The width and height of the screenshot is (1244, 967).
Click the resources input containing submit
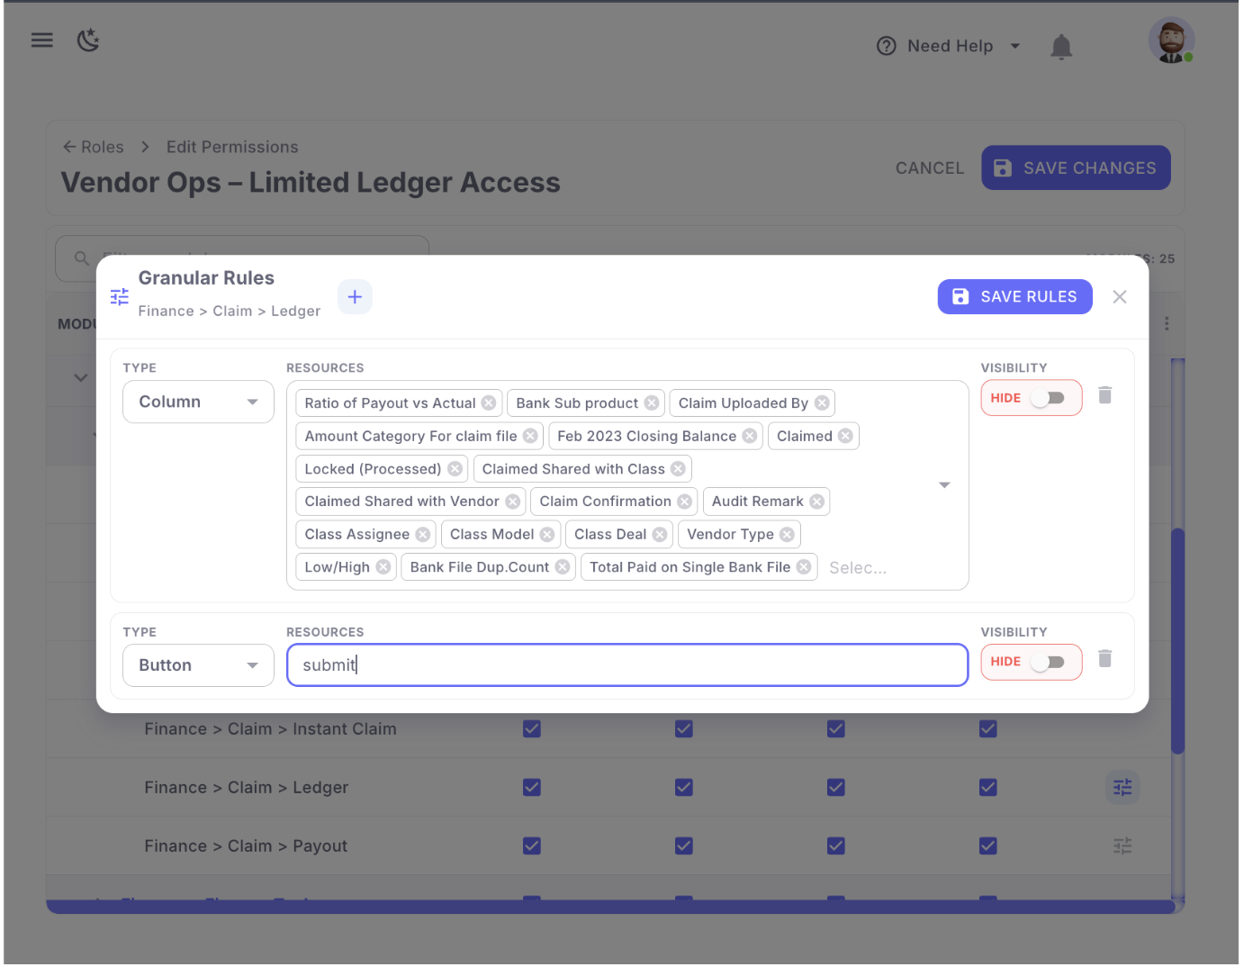[627, 666]
